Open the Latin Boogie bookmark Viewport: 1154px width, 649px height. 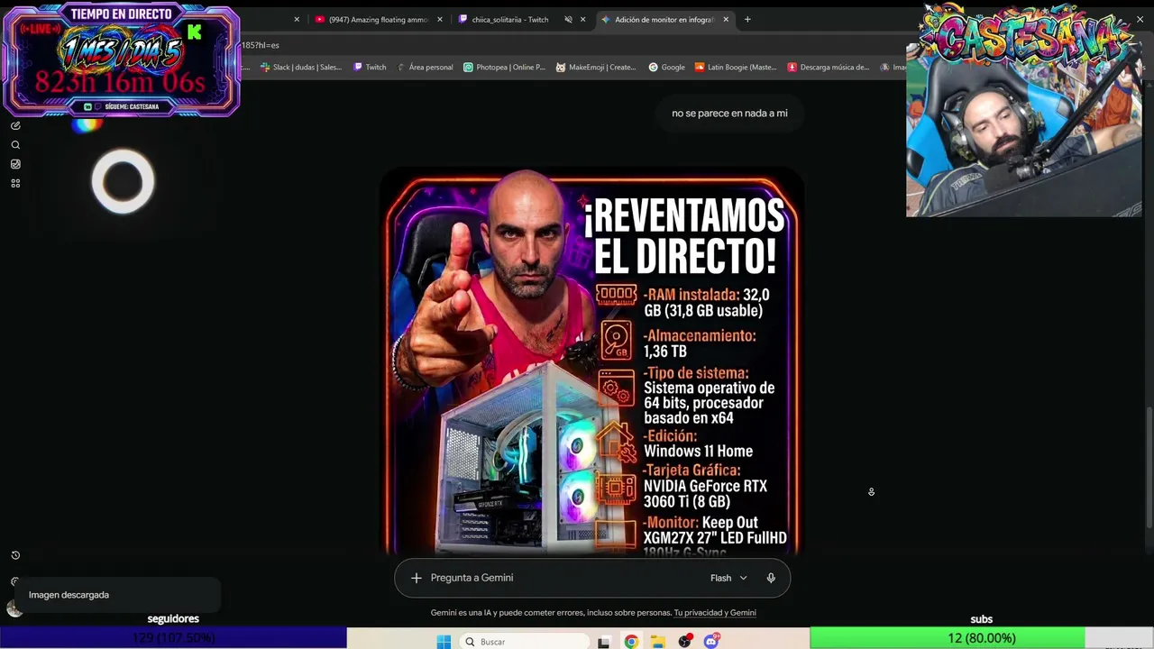(x=736, y=67)
